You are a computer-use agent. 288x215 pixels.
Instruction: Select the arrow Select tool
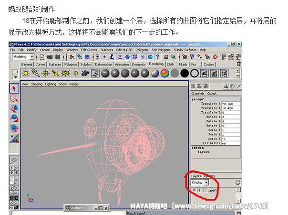point(14,88)
